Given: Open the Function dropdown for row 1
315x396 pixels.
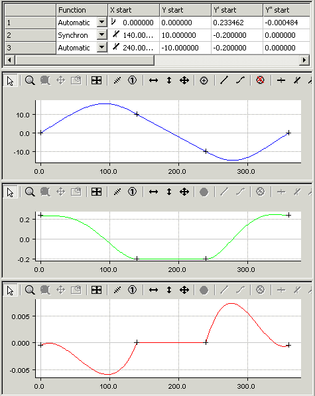Looking at the screenshot, I should pyautogui.click(x=102, y=23).
